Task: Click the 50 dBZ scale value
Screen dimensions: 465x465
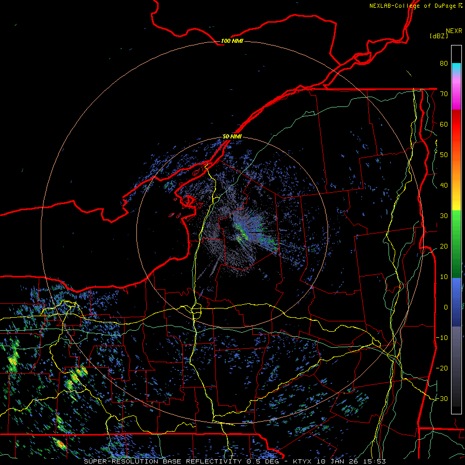Action: [444, 155]
